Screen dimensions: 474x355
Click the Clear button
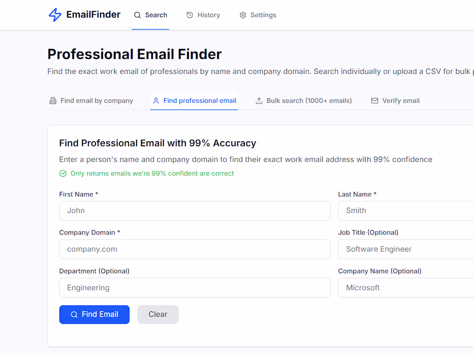158,315
